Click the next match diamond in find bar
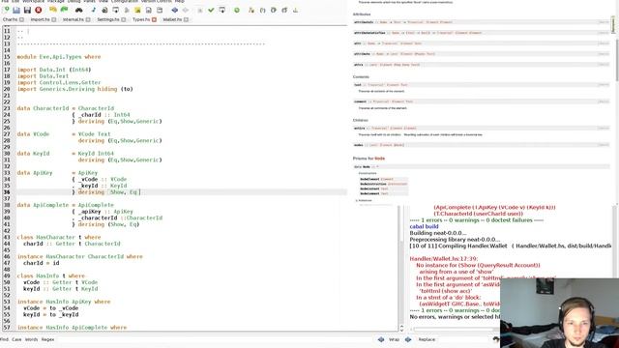The width and height of the screenshot is (619, 348). tap(408, 339)
